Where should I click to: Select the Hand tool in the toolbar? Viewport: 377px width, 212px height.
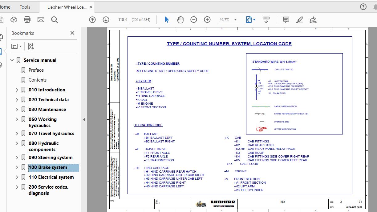180,19
